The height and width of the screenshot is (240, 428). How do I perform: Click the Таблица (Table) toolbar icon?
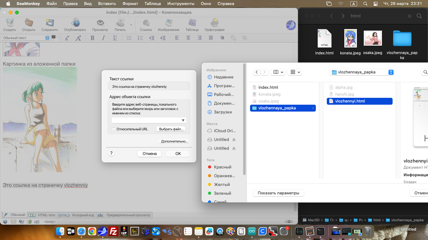coord(192,25)
